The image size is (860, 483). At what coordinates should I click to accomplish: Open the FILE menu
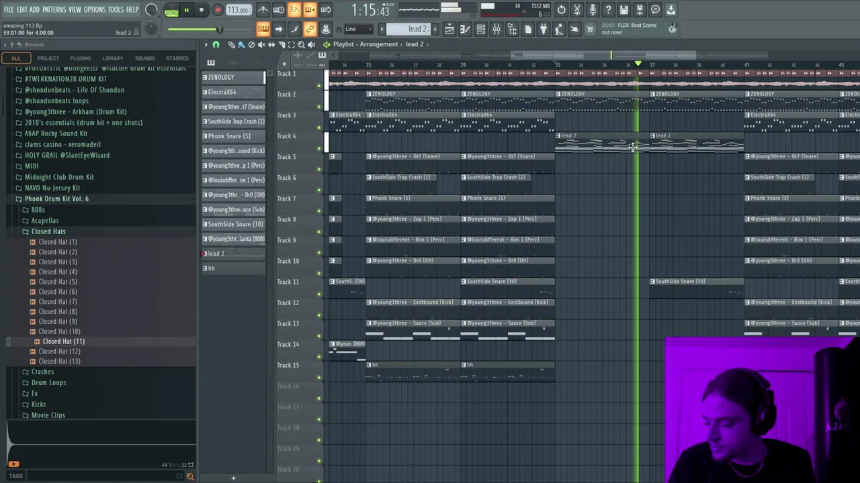(9, 9)
